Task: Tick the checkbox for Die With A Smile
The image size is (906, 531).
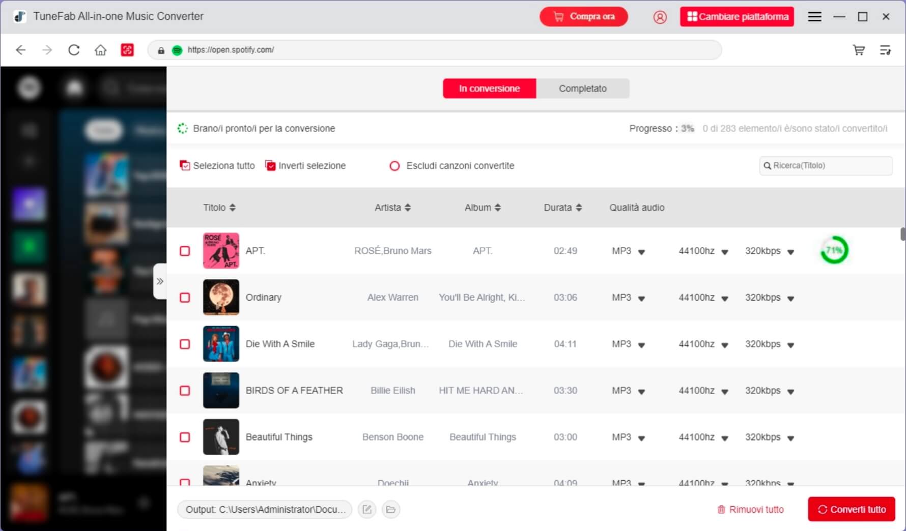Action: pyautogui.click(x=185, y=344)
